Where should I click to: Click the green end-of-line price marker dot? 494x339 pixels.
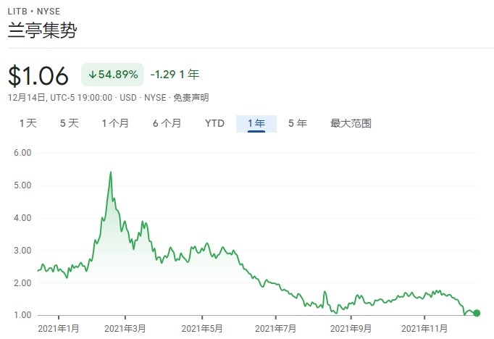tap(477, 313)
